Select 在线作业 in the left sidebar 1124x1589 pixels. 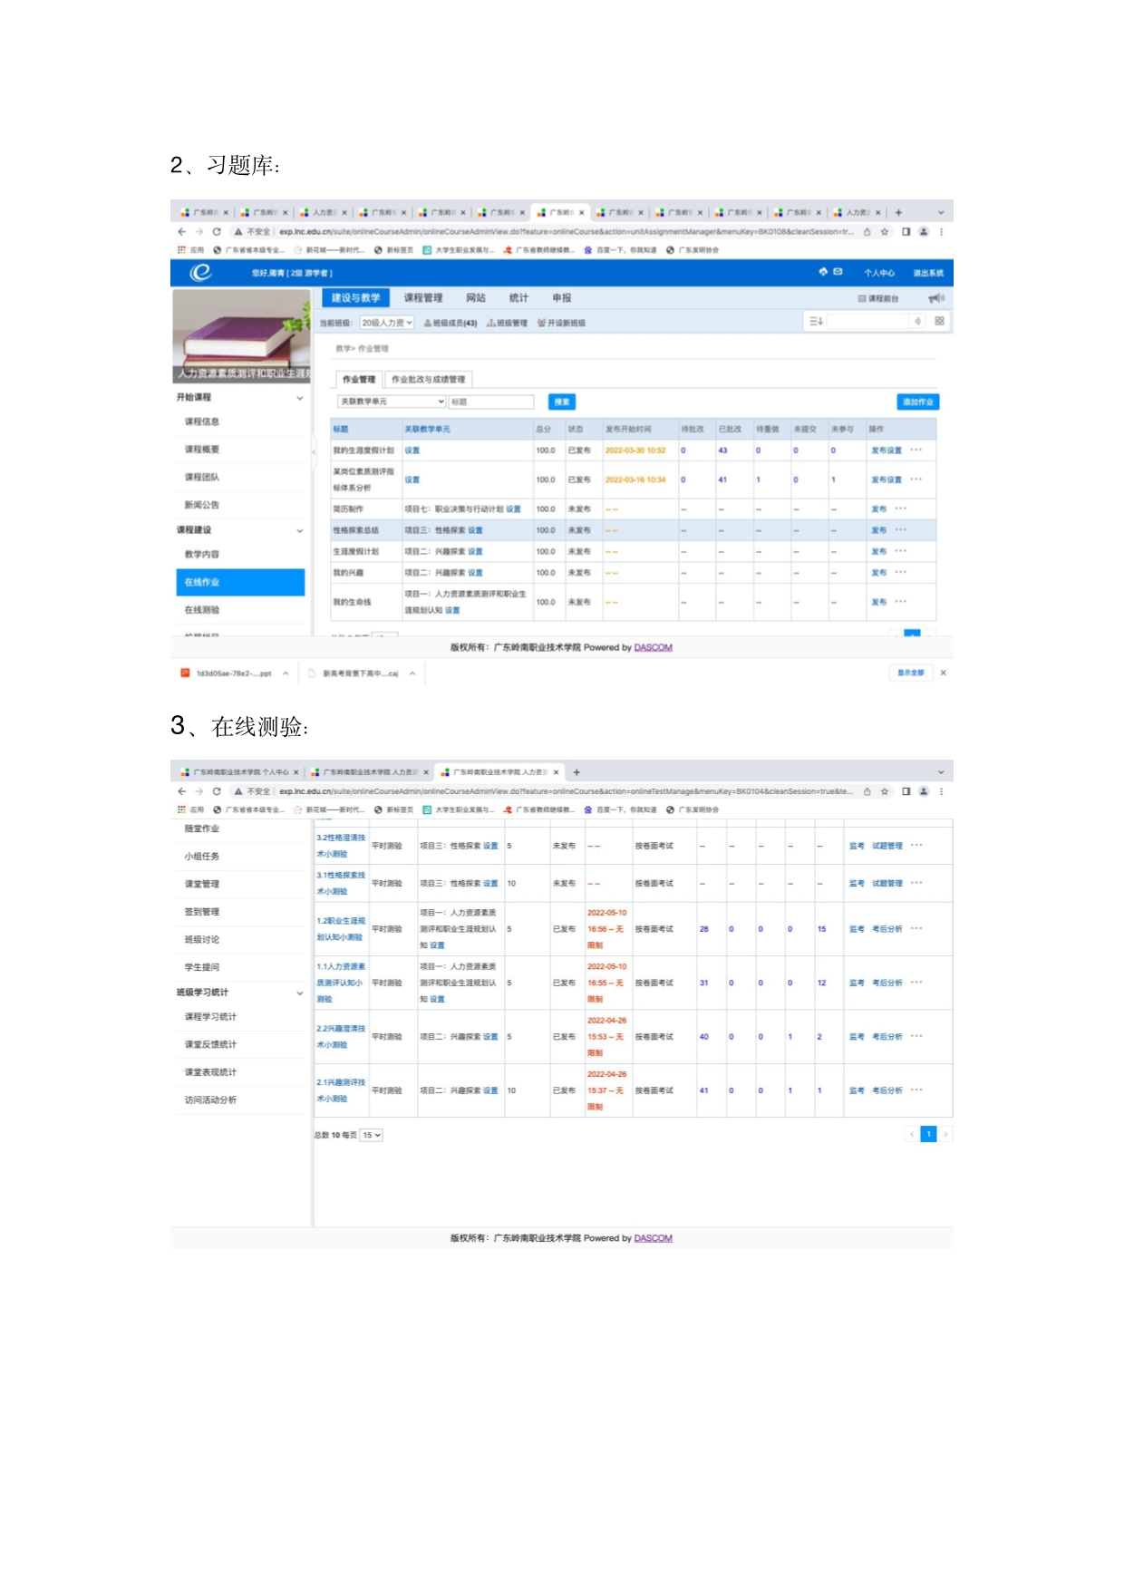coord(240,582)
